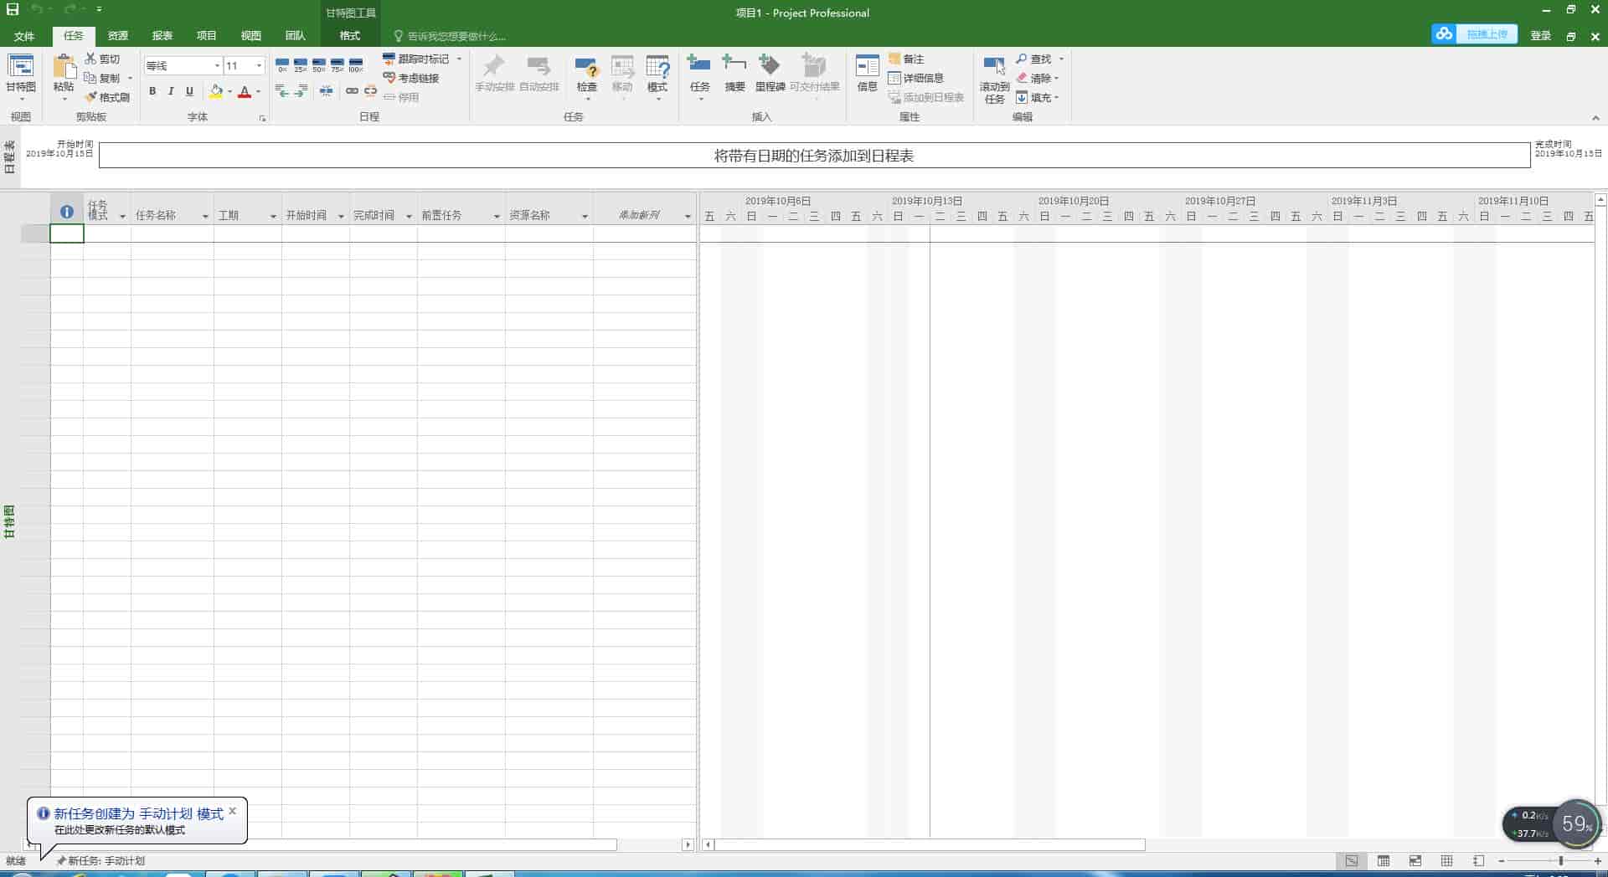Mark task as 50% complete
Viewport: 1608px width, 877px height.
[319, 65]
